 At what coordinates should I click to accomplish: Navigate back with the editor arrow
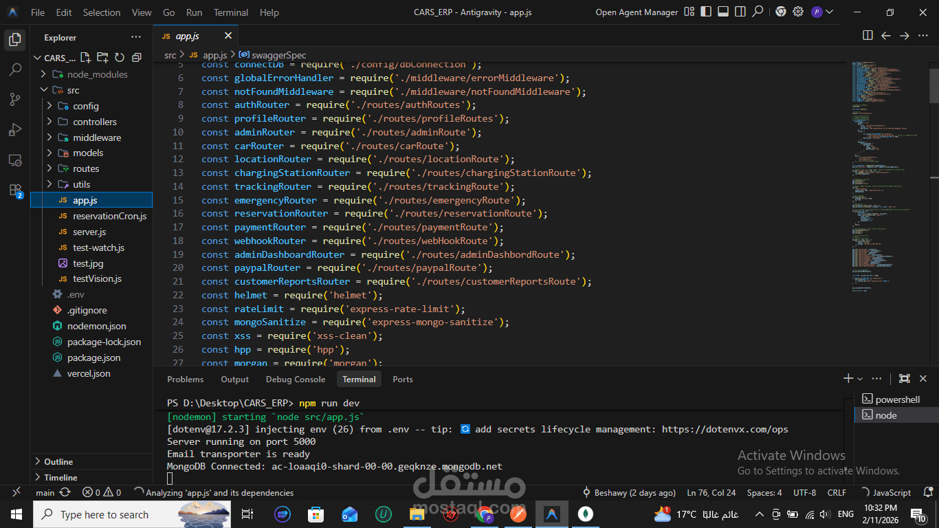tap(886, 36)
